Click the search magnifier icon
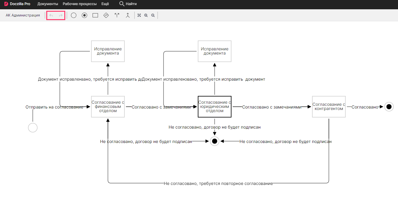Viewport: 398px width, 205px height. (x=122, y=4)
